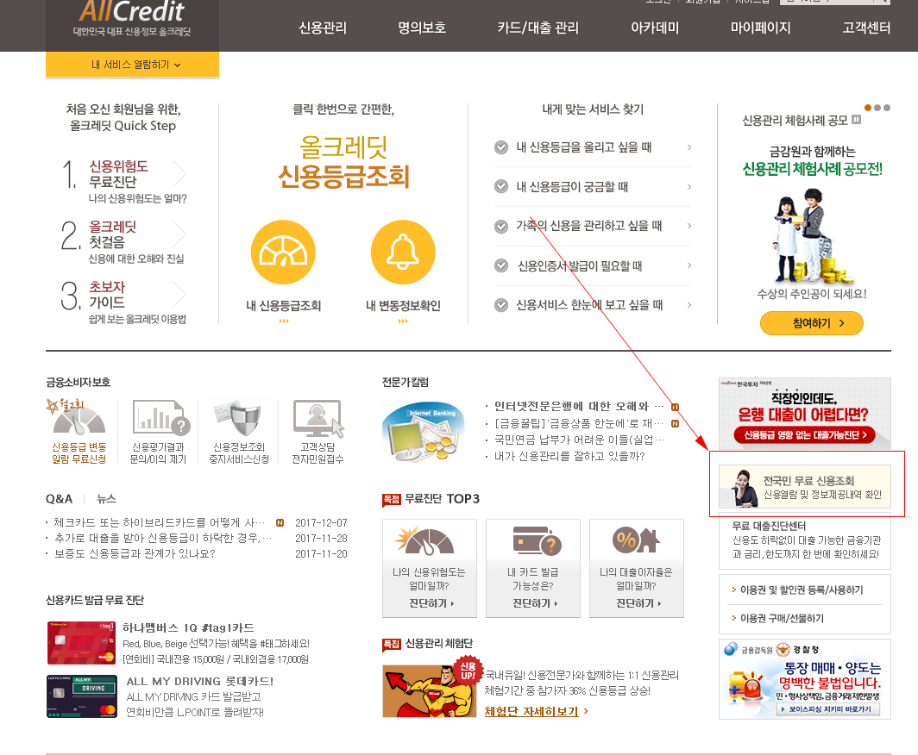Open 신용평가결과 문의/이의 제기 chart icon
This screenshot has height=755, width=918.
(161, 417)
